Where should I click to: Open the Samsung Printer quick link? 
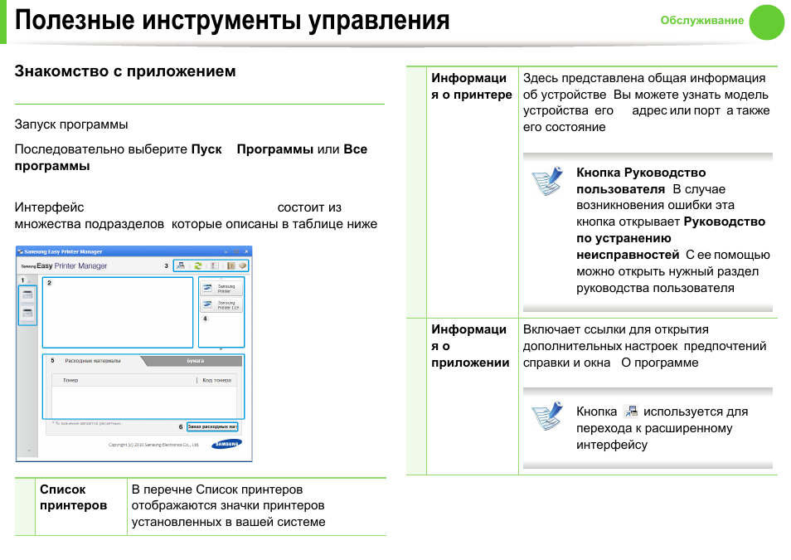[x=221, y=289]
